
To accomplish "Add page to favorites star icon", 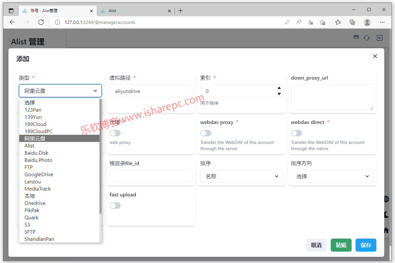I will tap(322, 22).
